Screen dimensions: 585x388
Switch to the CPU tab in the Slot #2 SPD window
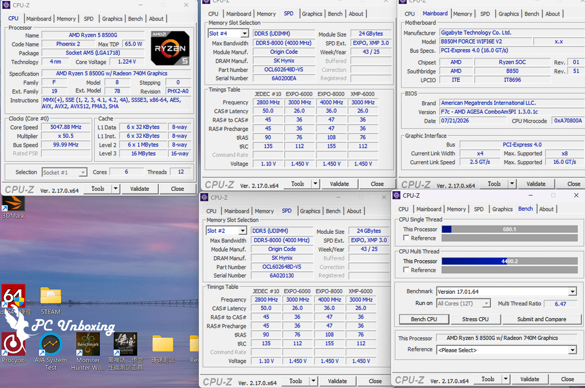click(212, 211)
